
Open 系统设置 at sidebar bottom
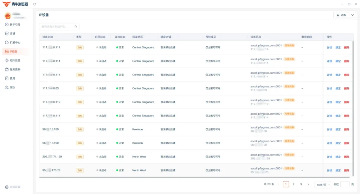pos(13,187)
